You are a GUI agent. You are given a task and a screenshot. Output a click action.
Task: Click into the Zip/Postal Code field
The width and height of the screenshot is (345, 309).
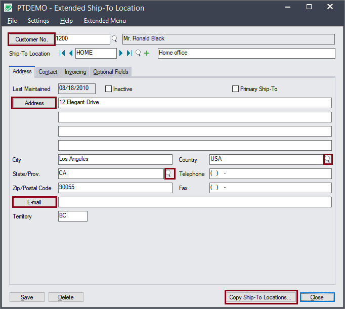coord(115,188)
